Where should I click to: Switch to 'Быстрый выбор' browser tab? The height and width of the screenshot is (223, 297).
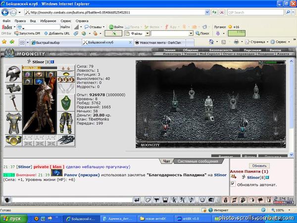[56, 43]
